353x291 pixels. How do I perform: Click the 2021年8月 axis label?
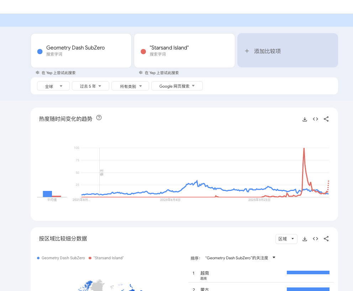click(x=81, y=200)
